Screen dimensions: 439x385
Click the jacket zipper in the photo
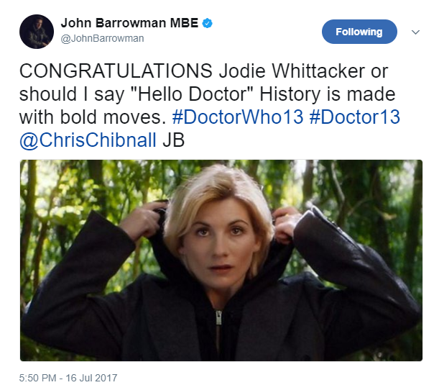218,317
